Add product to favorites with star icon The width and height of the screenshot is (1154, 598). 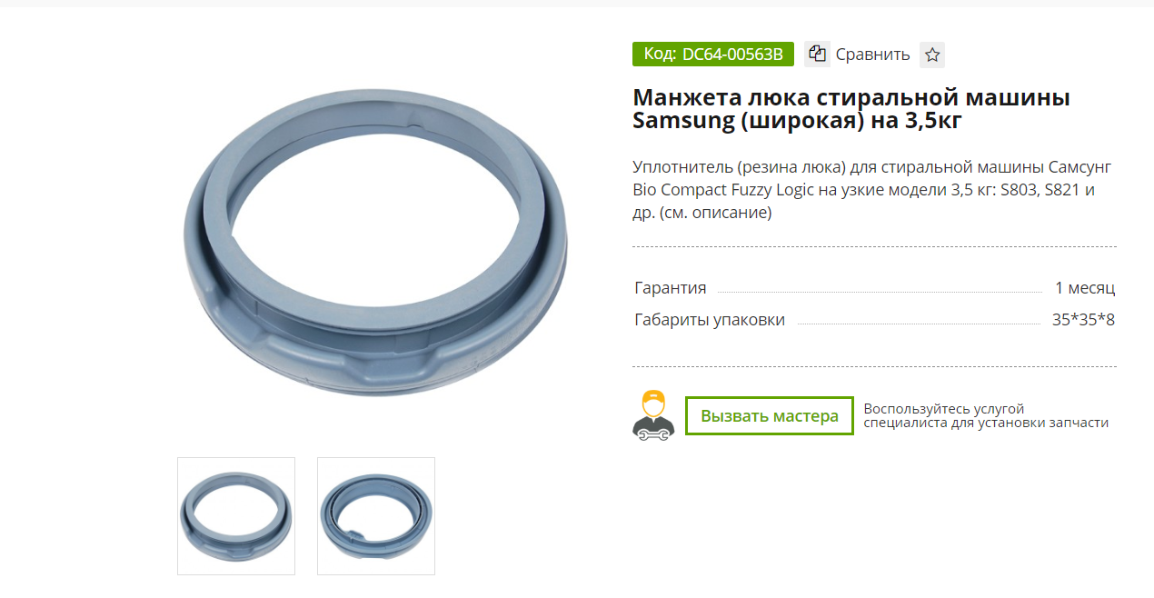pyautogui.click(x=931, y=55)
